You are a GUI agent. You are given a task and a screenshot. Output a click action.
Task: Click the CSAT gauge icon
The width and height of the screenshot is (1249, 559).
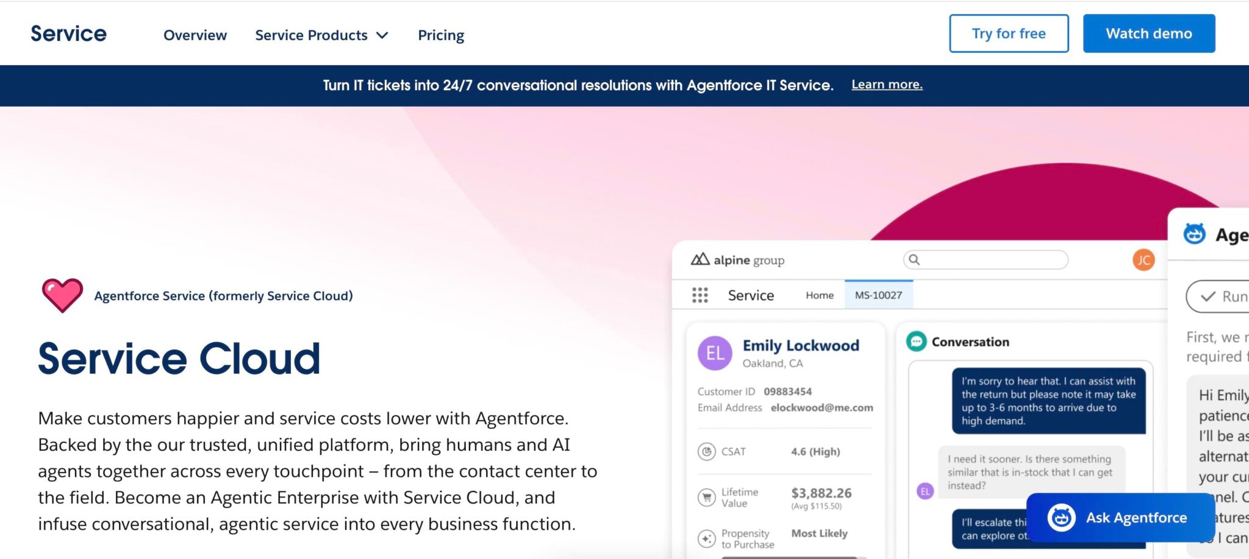706,452
